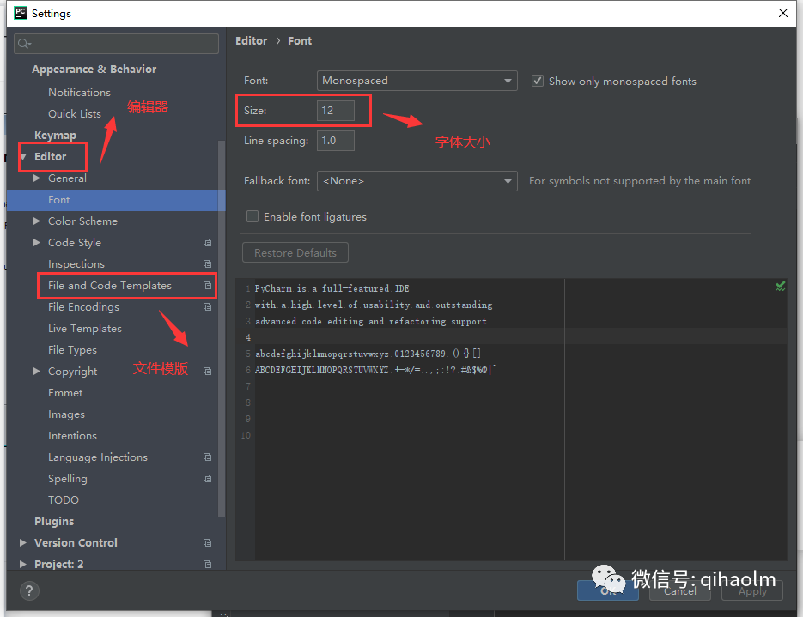Viewport: 803px width, 617px height.
Task: Expand the Version Control node
Action: click(x=23, y=543)
